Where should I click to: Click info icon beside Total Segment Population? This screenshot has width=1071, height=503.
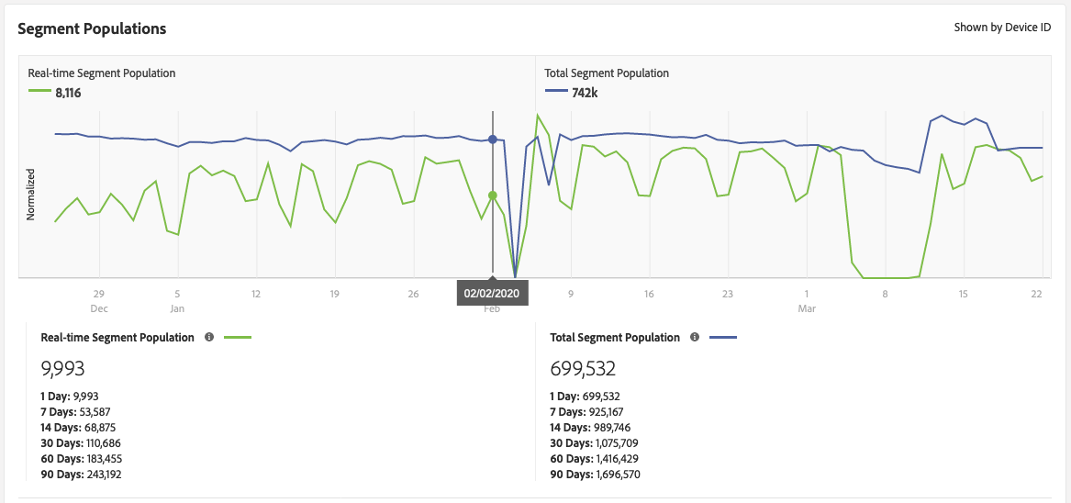point(695,338)
